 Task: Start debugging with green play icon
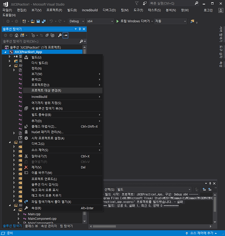[x=117, y=21]
